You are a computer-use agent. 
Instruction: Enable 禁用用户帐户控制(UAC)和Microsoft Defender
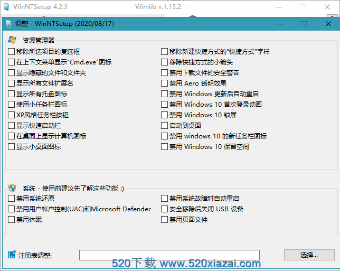(11, 209)
